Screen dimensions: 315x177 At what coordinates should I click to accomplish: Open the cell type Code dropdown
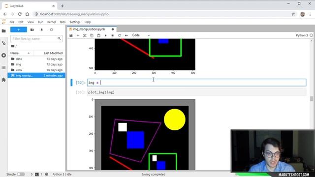[x=141, y=35]
